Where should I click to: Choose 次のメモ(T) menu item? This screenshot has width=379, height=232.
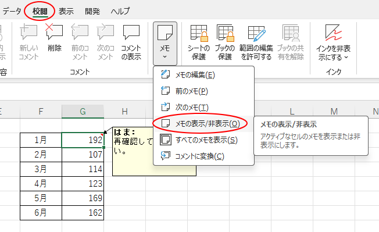pyautogui.click(x=204, y=108)
